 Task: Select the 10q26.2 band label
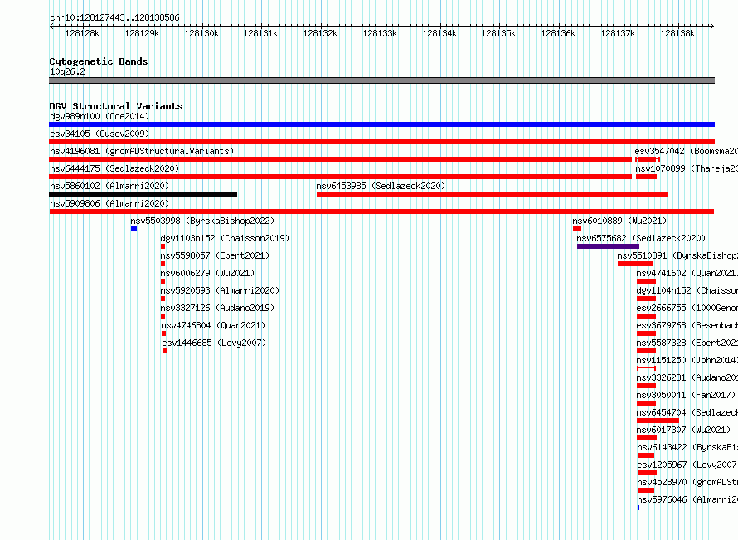coord(67,71)
